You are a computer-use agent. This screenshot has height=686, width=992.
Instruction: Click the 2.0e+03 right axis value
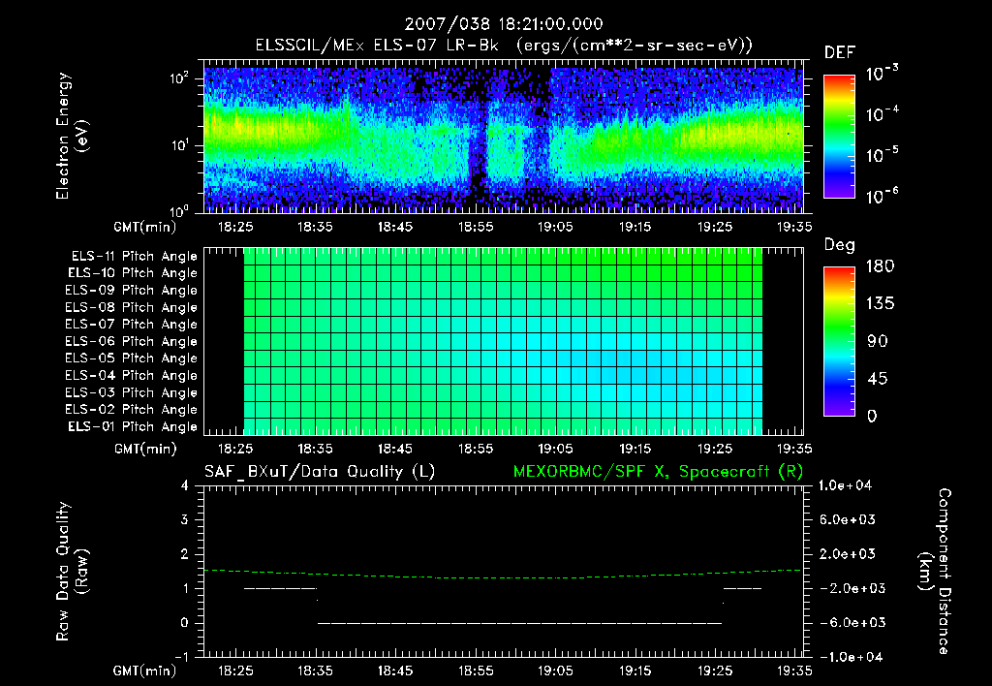(847, 554)
